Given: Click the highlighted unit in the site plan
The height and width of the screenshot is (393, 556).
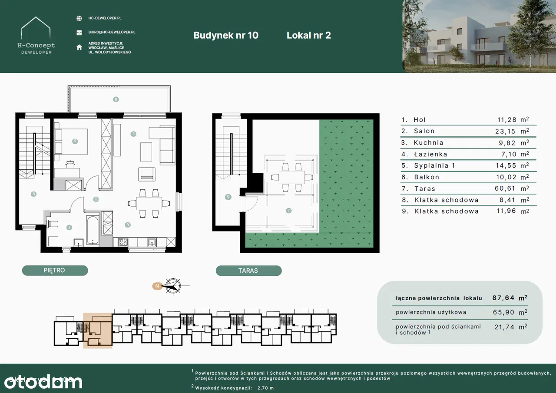Looking at the screenshot, I should click(98, 330).
